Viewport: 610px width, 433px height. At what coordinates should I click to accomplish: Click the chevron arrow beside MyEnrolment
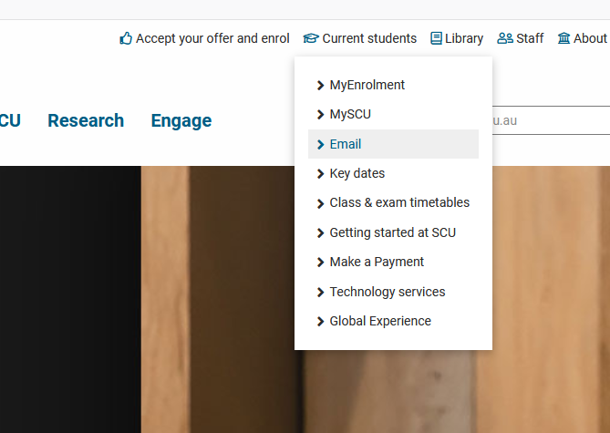pyautogui.click(x=320, y=85)
